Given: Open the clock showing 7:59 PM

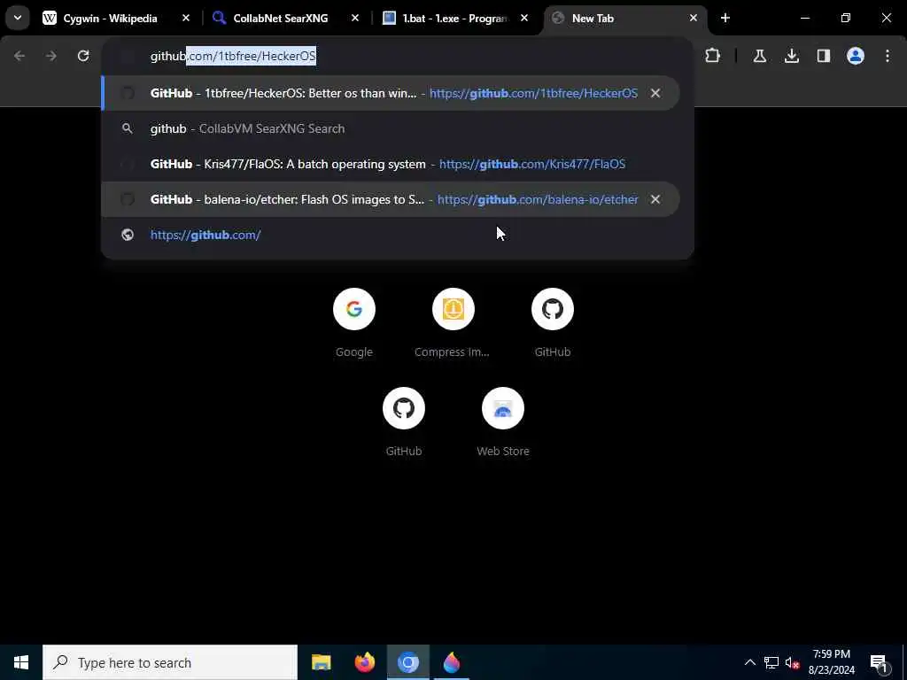Looking at the screenshot, I should tap(831, 662).
